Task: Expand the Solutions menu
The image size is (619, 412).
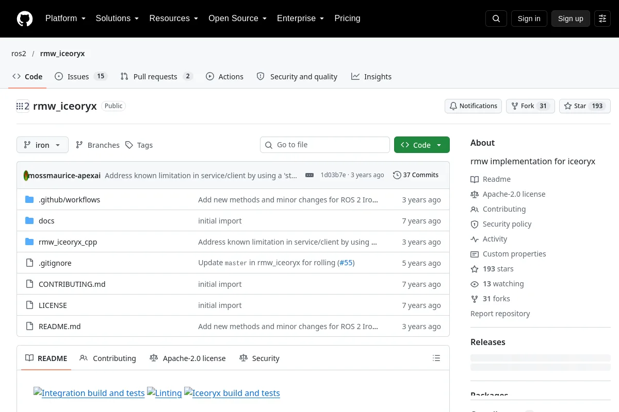Action: click(x=118, y=19)
